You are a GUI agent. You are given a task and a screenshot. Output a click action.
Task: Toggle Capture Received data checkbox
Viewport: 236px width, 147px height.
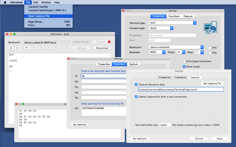pos(136,85)
